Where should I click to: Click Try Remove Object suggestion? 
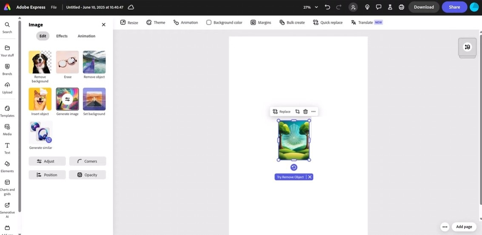tap(290, 177)
